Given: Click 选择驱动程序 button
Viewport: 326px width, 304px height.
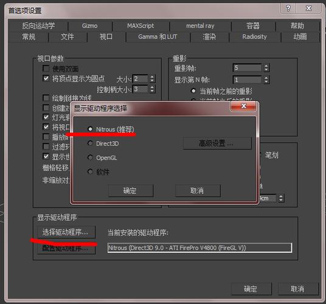Looking at the screenshot, I should 66,232.
